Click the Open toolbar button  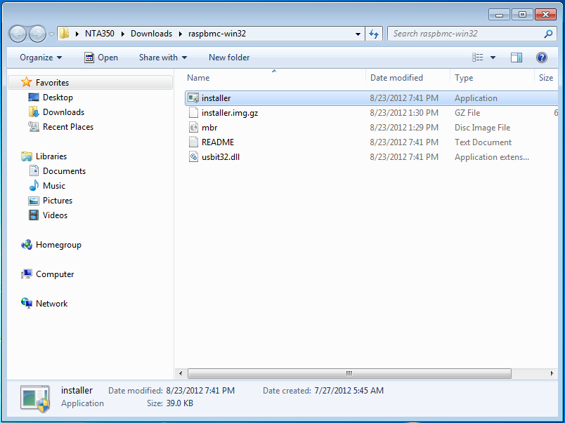(101, 58)
